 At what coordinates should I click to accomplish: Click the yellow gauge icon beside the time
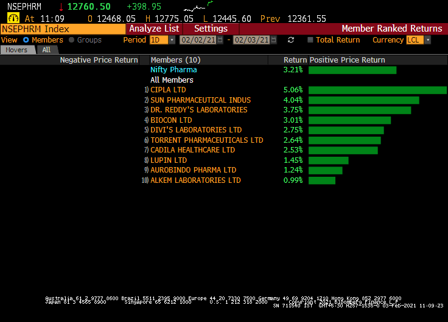point(13,18)
